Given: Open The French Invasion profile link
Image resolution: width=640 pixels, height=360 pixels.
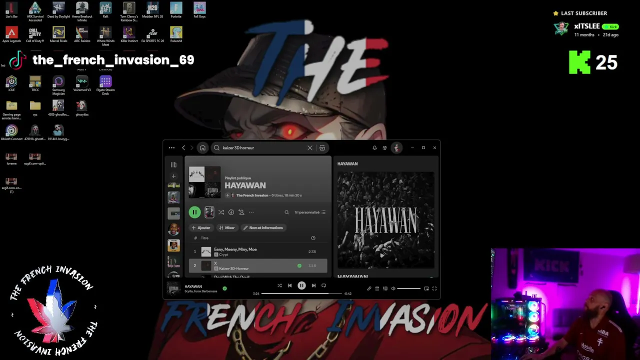Looking at the screenshot, I should click(252, 195).
